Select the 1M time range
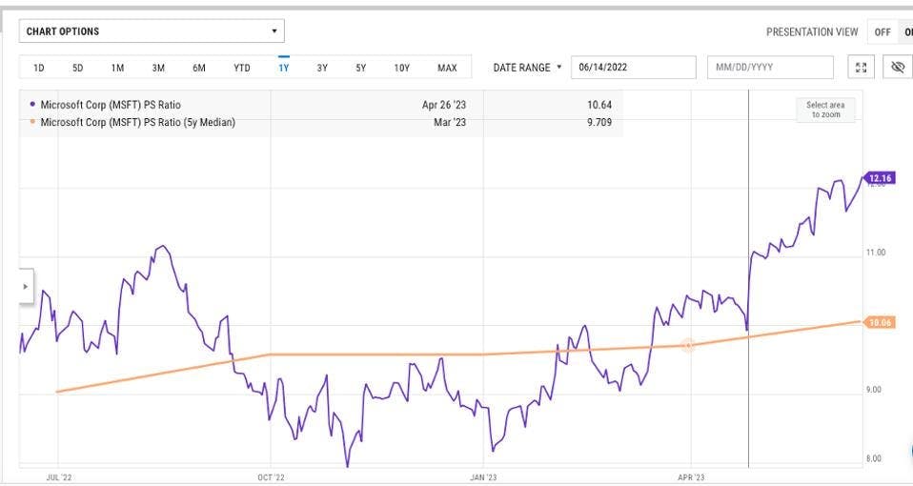 point(117,68)
